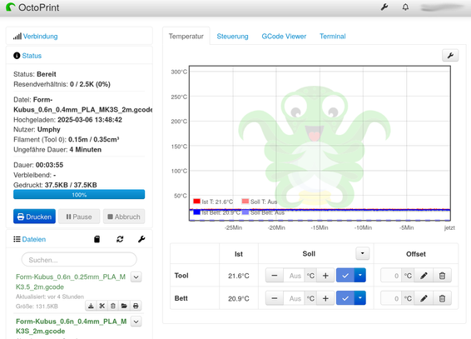Delete the 0.25mm Form-Kubus file
This screenshot has height=339, width=471.
pos(113,306)
